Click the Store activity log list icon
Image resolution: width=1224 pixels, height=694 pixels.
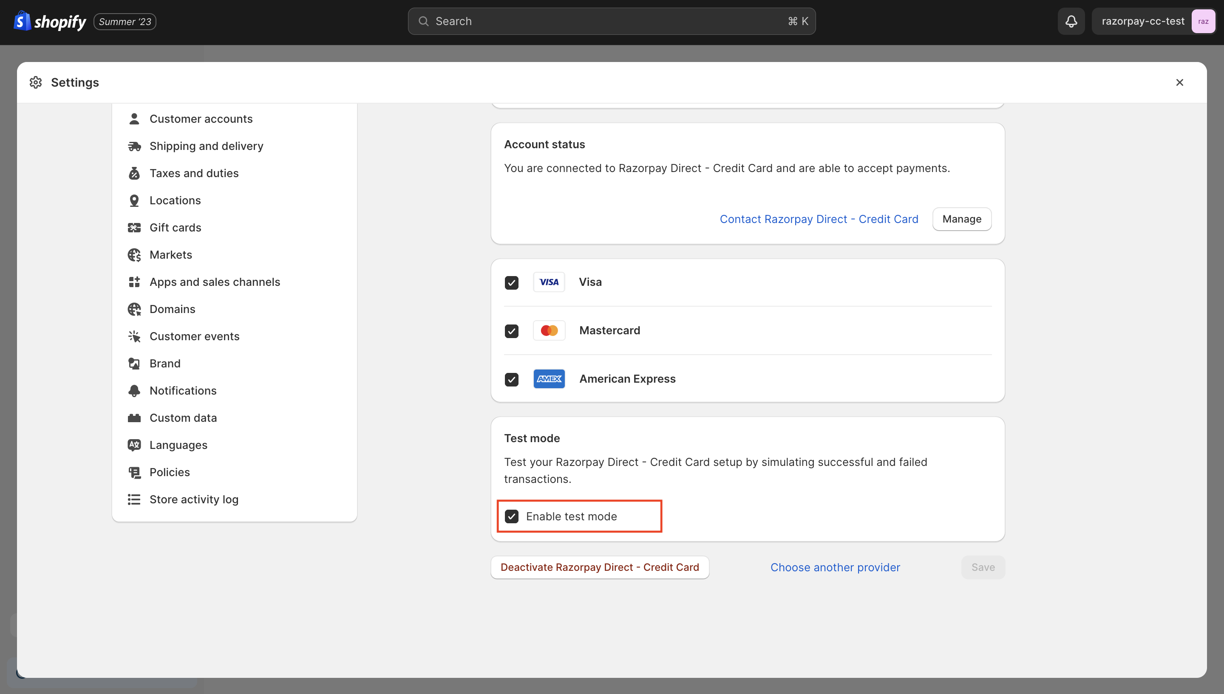[134, 499]
